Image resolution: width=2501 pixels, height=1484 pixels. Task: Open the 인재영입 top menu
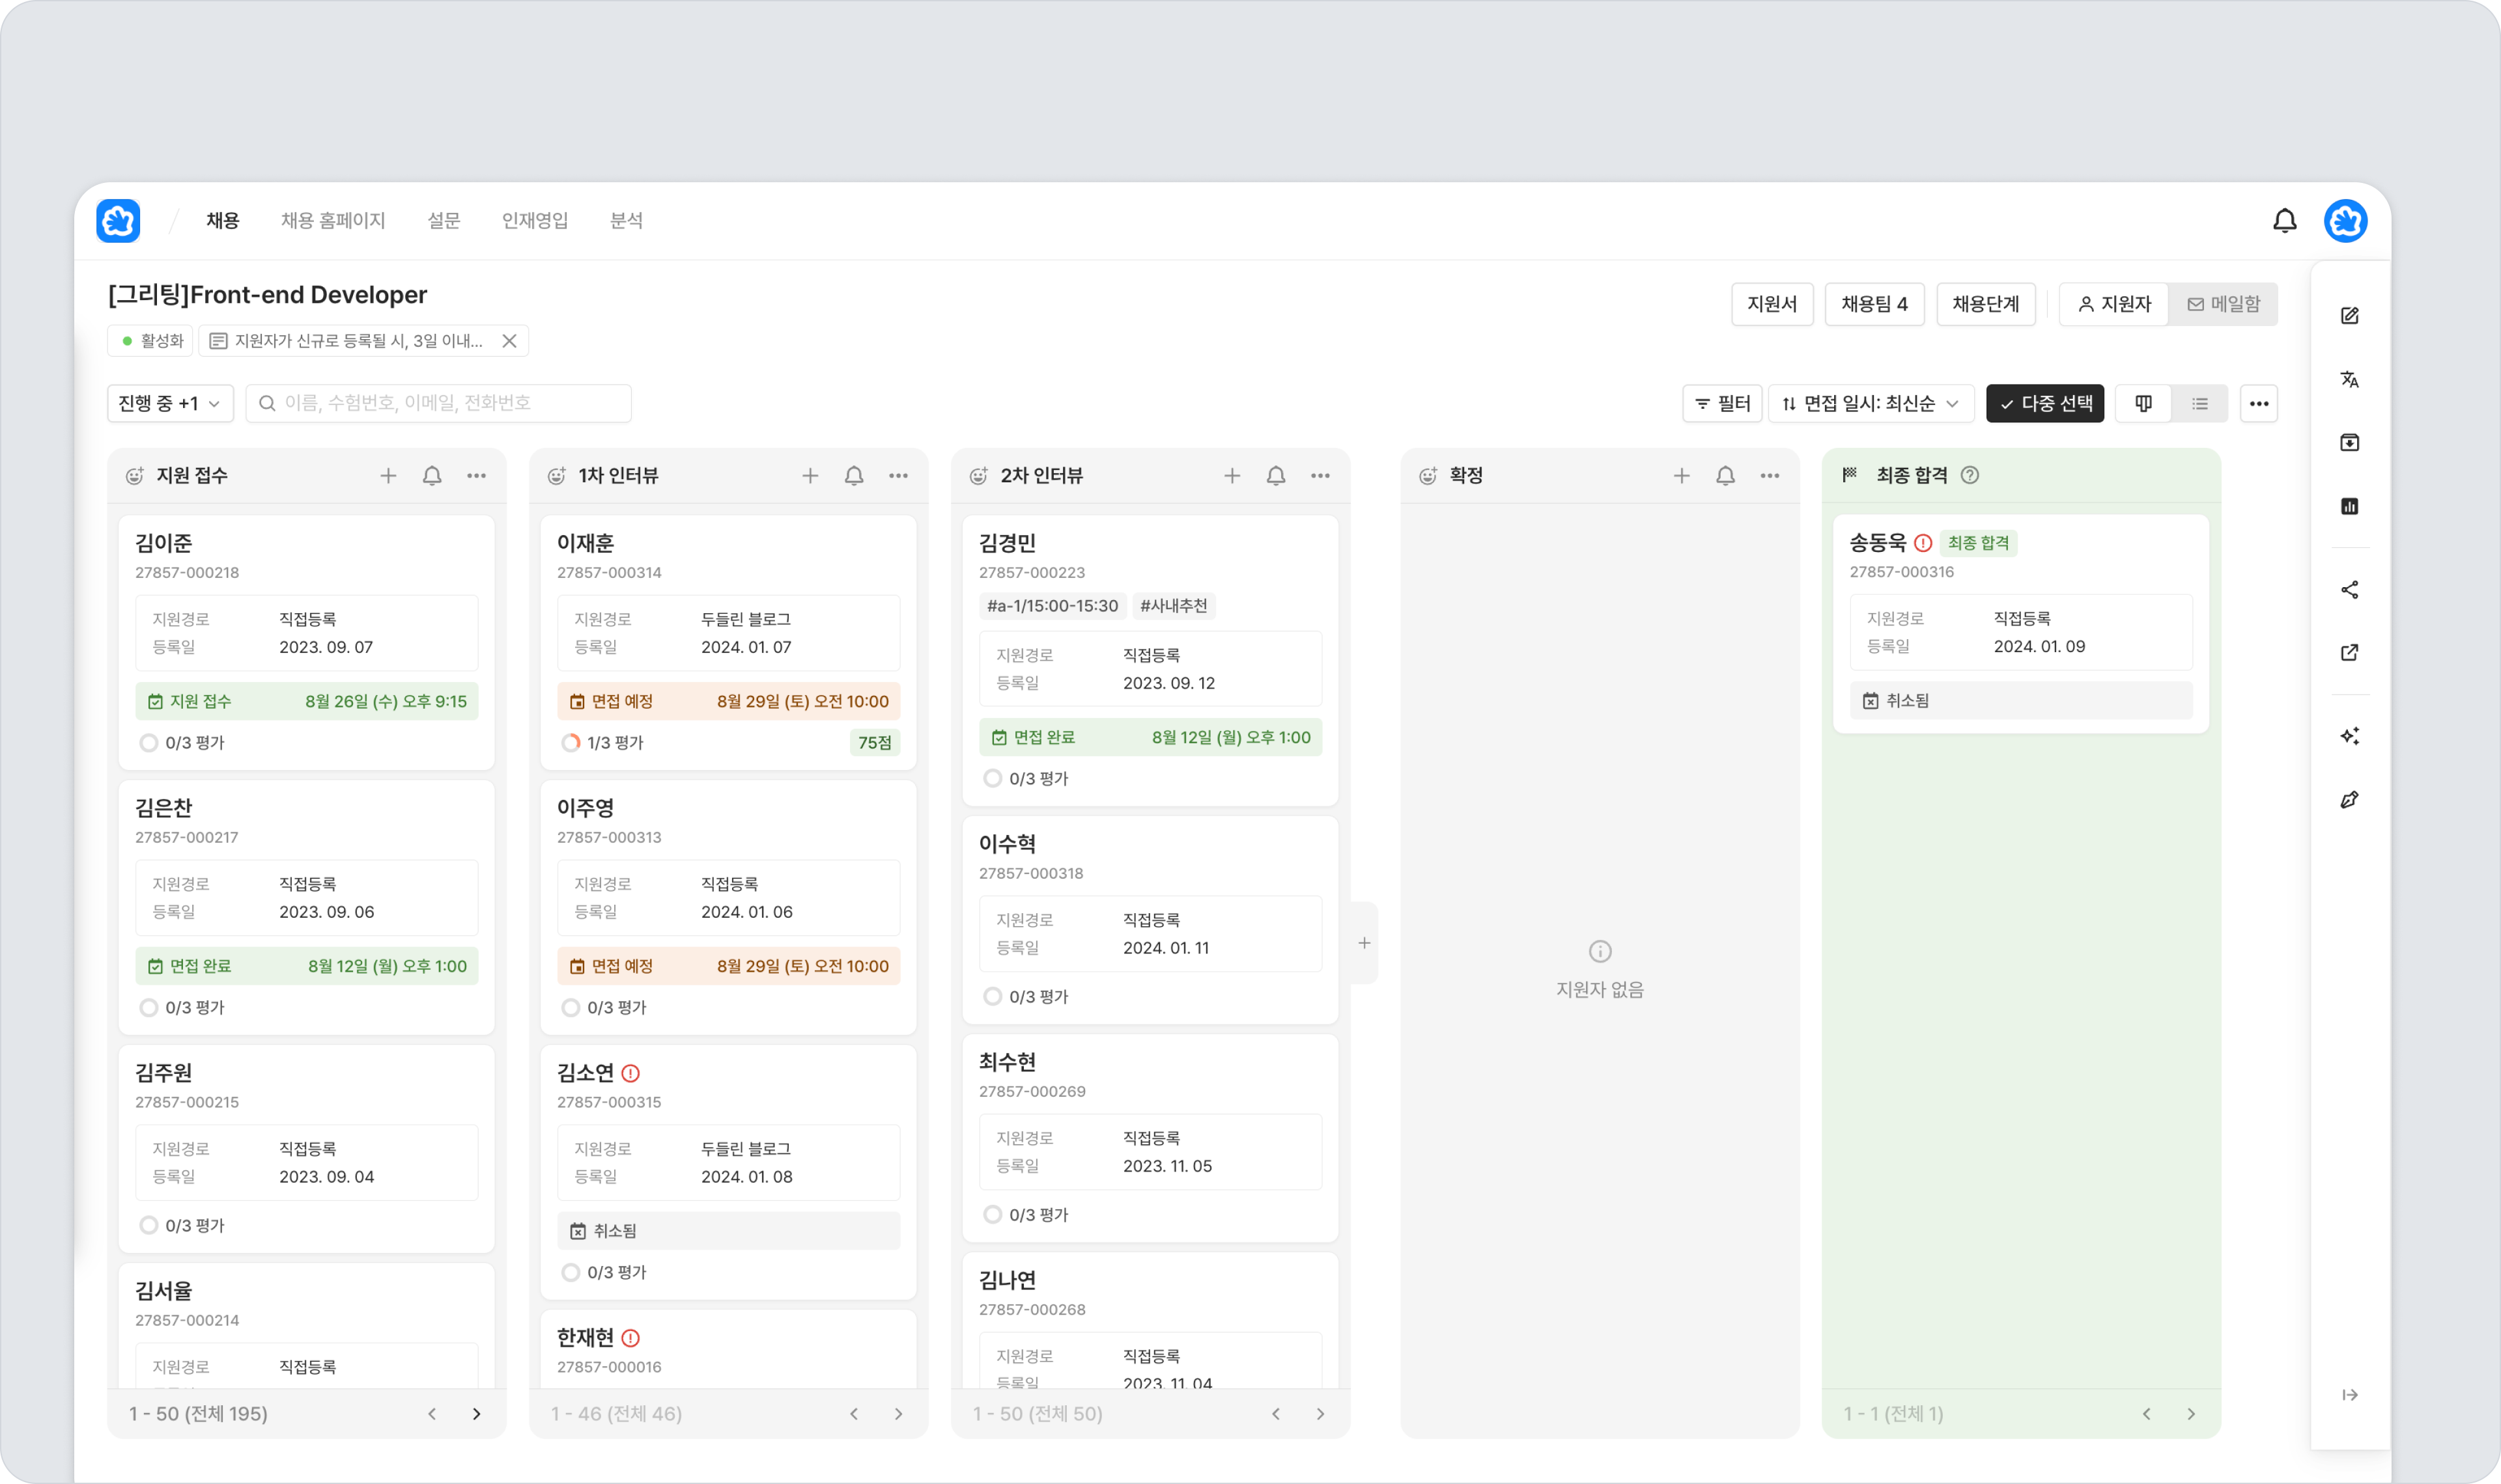[x=534, y=221]
